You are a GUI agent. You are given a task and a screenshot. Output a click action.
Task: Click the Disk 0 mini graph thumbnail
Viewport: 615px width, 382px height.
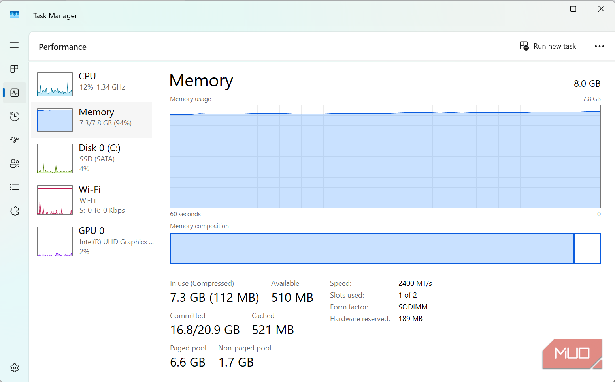point(55,159)
